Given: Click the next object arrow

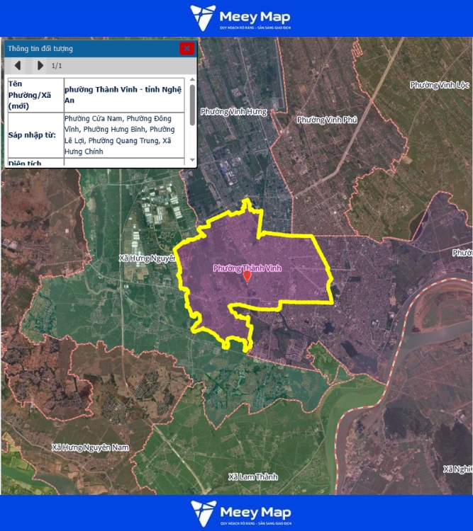Looking at the screenshot, I should pyautogui.click(x=40, y=66).
